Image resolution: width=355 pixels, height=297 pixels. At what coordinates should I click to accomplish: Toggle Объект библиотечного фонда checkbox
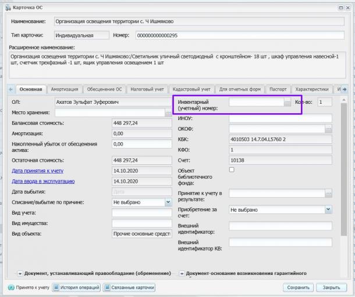[232, 169]
